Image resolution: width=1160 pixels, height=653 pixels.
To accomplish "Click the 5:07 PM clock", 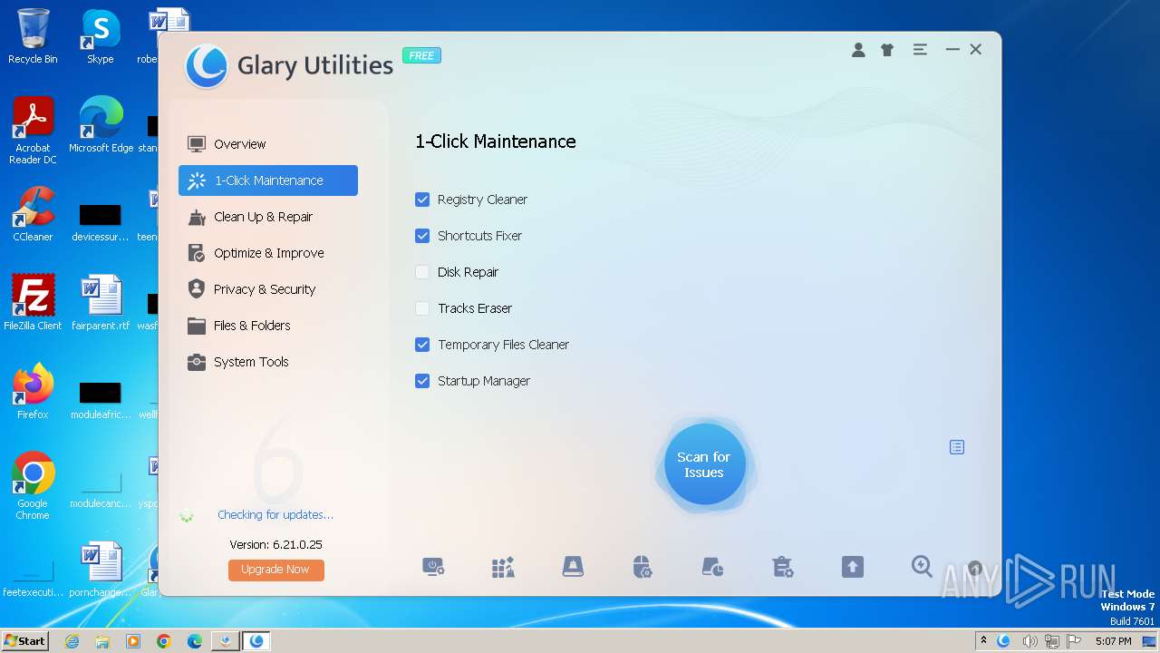I will click(x=1113, y=641).
